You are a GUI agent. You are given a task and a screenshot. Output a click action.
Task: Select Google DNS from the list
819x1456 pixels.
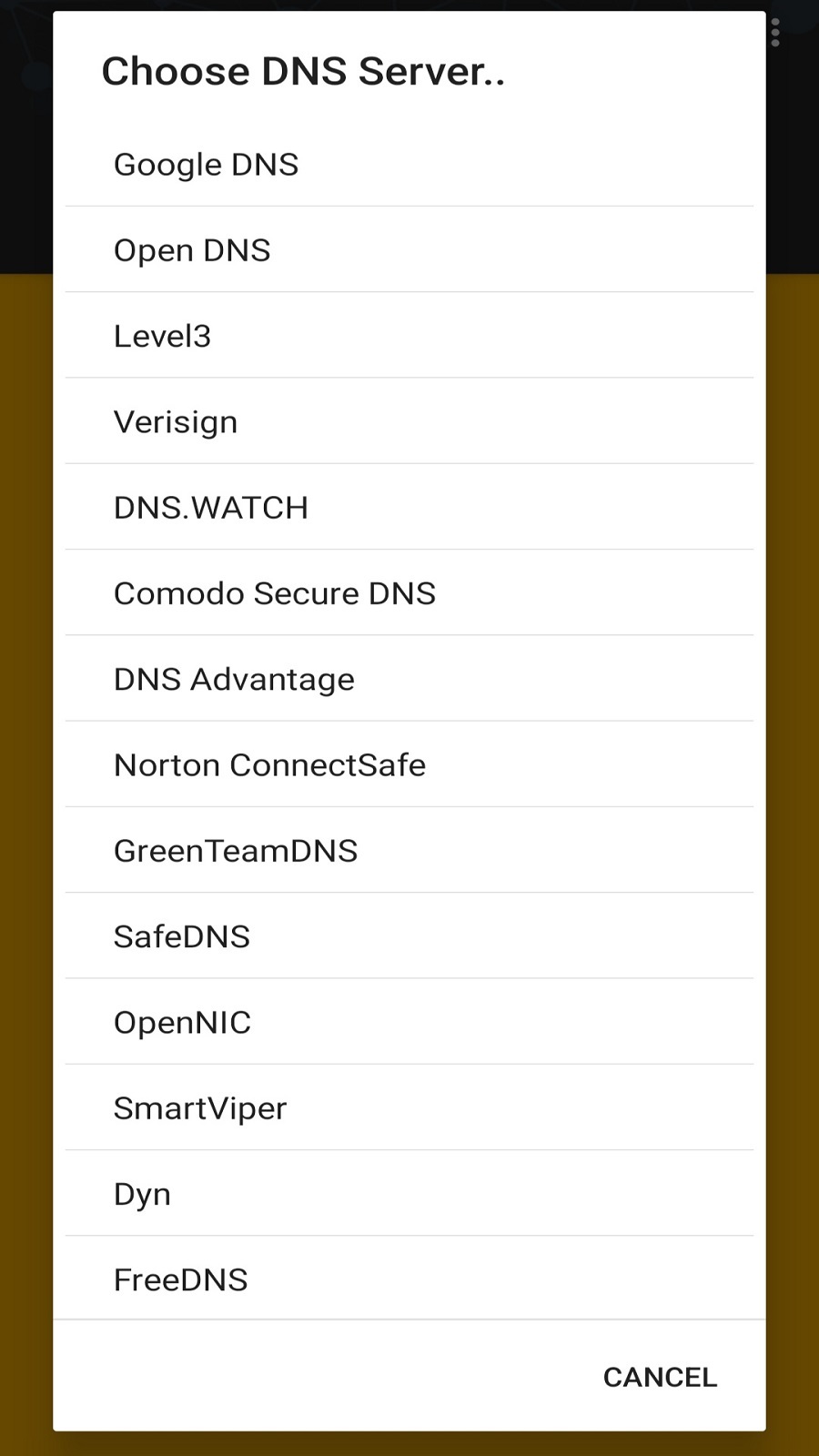click(x=409, y=164)
